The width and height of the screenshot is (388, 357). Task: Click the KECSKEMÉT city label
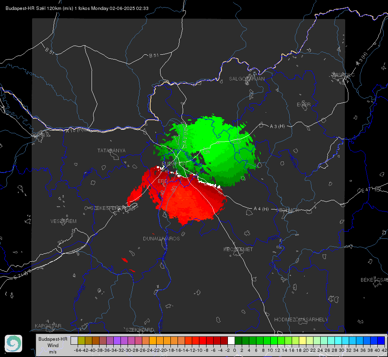pyautogui.click(x=238, y=250)
